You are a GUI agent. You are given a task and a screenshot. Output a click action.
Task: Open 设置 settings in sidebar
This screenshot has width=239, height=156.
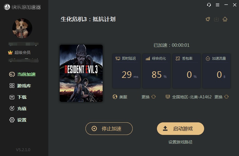(18, 120)
